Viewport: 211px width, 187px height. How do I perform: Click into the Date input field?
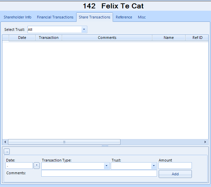[x=19, y=166]
